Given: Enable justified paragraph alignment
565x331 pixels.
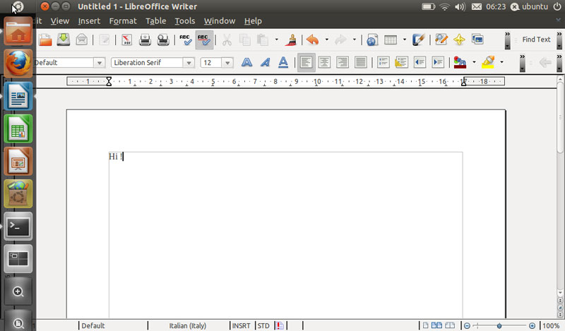Looking at the screenshot, I should tap(360, 62).
